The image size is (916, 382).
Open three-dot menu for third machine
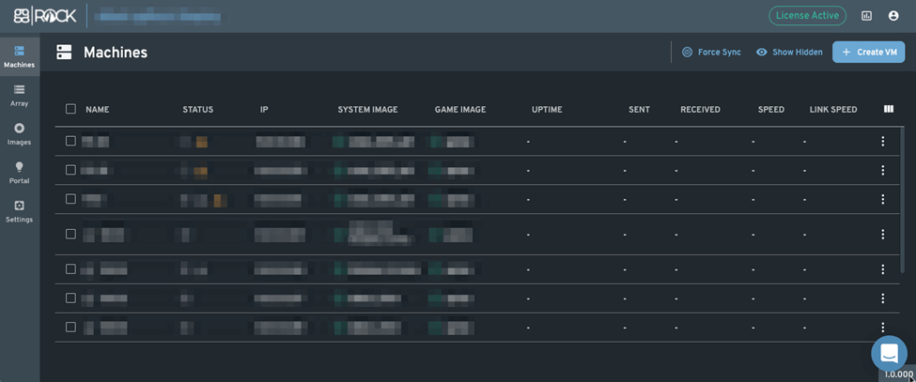click(x=882, y=200)
